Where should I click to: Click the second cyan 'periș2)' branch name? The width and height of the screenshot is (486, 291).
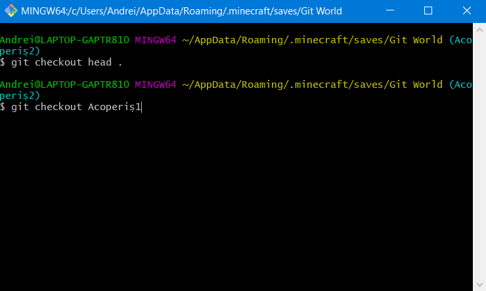coord(20,96)
